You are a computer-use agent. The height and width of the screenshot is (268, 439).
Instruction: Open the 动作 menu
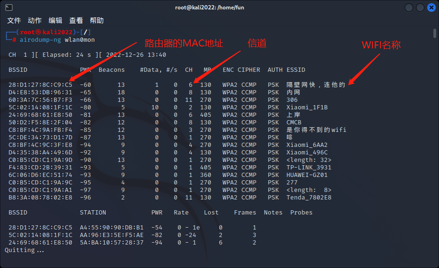[x=35, y=21]
